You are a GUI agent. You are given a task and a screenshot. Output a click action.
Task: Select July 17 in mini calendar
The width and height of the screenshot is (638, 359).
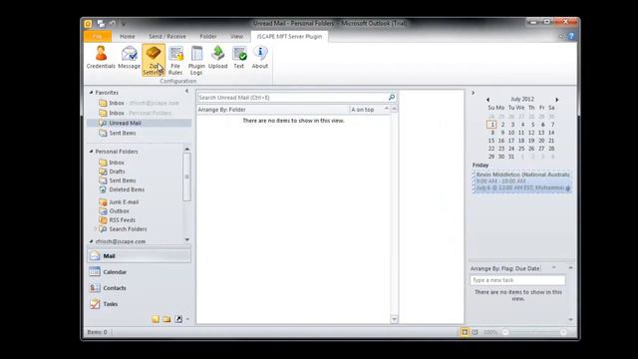coord(511,141)
